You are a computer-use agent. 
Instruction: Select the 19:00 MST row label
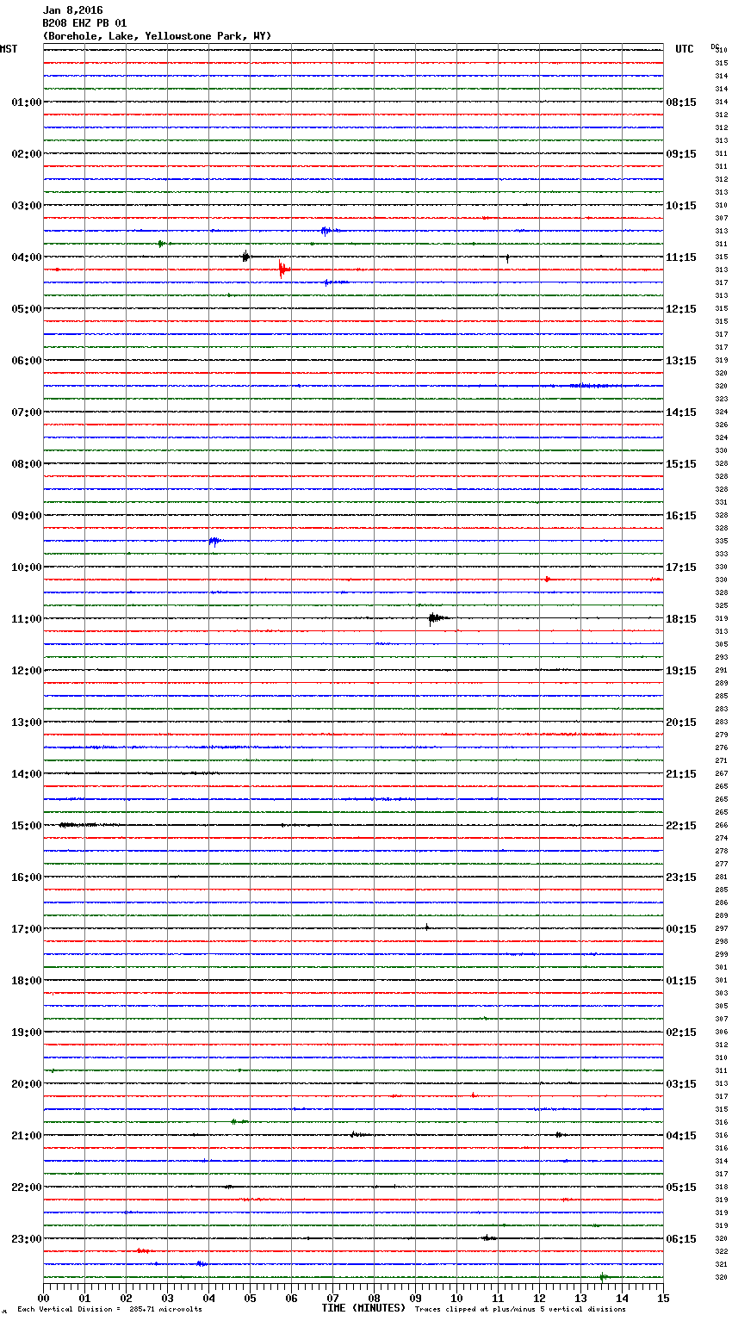click(27, 1033)
